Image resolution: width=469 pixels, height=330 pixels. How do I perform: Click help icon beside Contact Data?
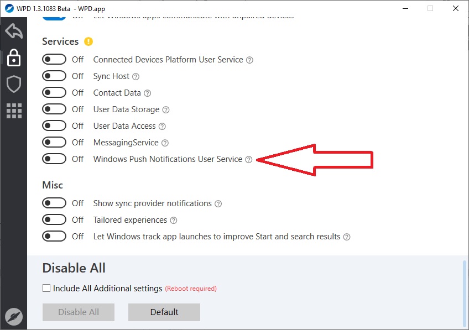click(x=148, y=93)
